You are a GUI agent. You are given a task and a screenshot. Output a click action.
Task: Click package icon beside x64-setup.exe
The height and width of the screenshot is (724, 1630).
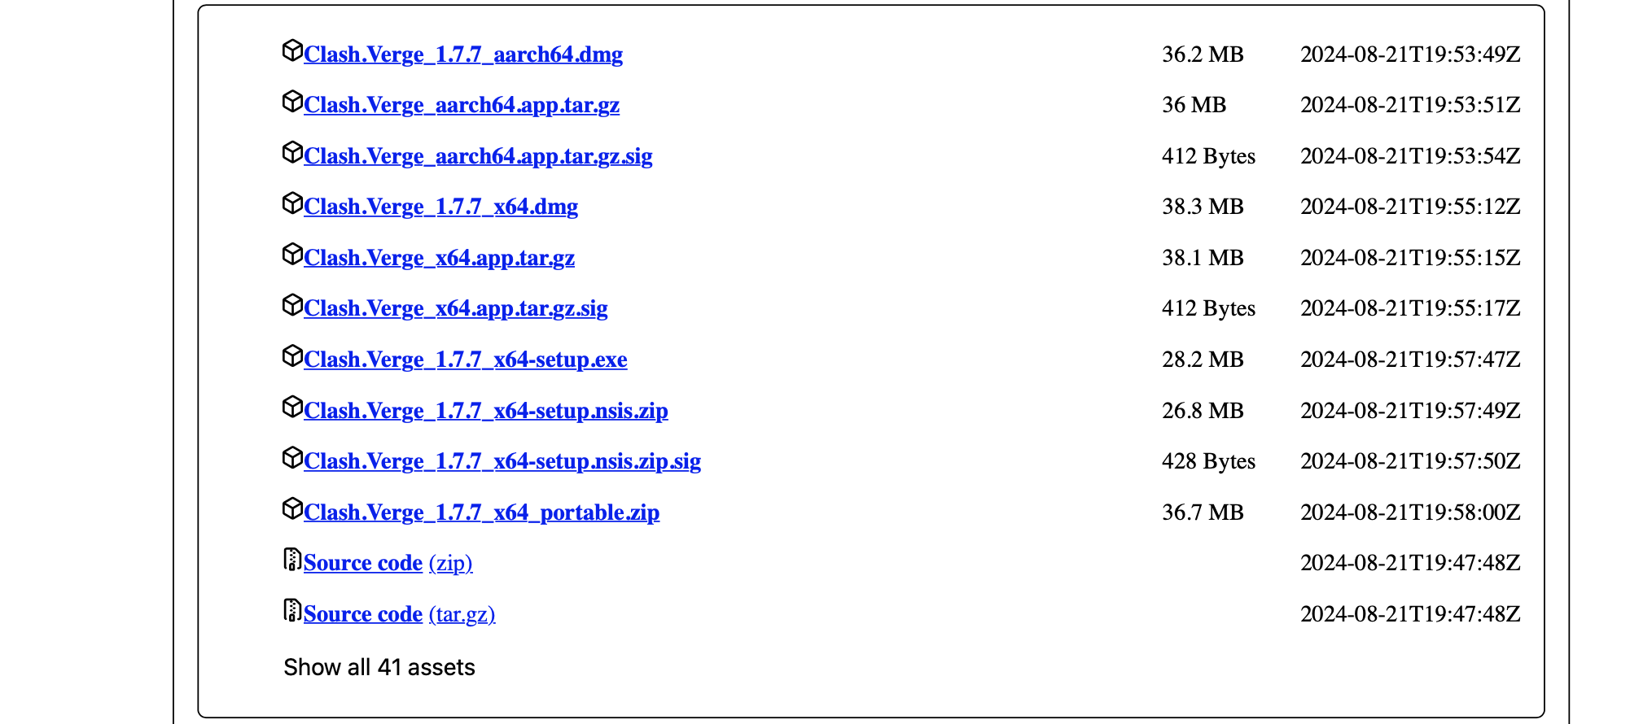coord(293,355)
